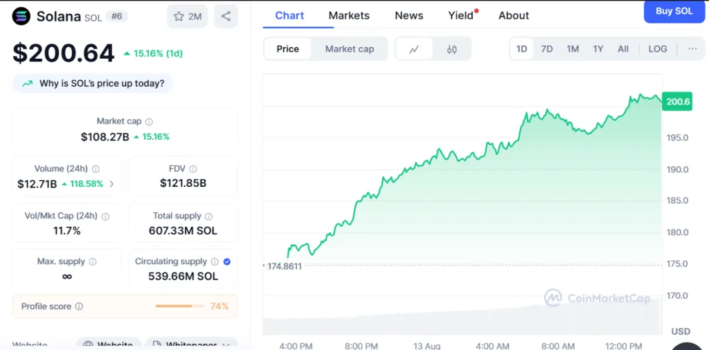Open the share icon button
Image resolution: width=709 pixels, height=350 pixels.
coord(226,17)
